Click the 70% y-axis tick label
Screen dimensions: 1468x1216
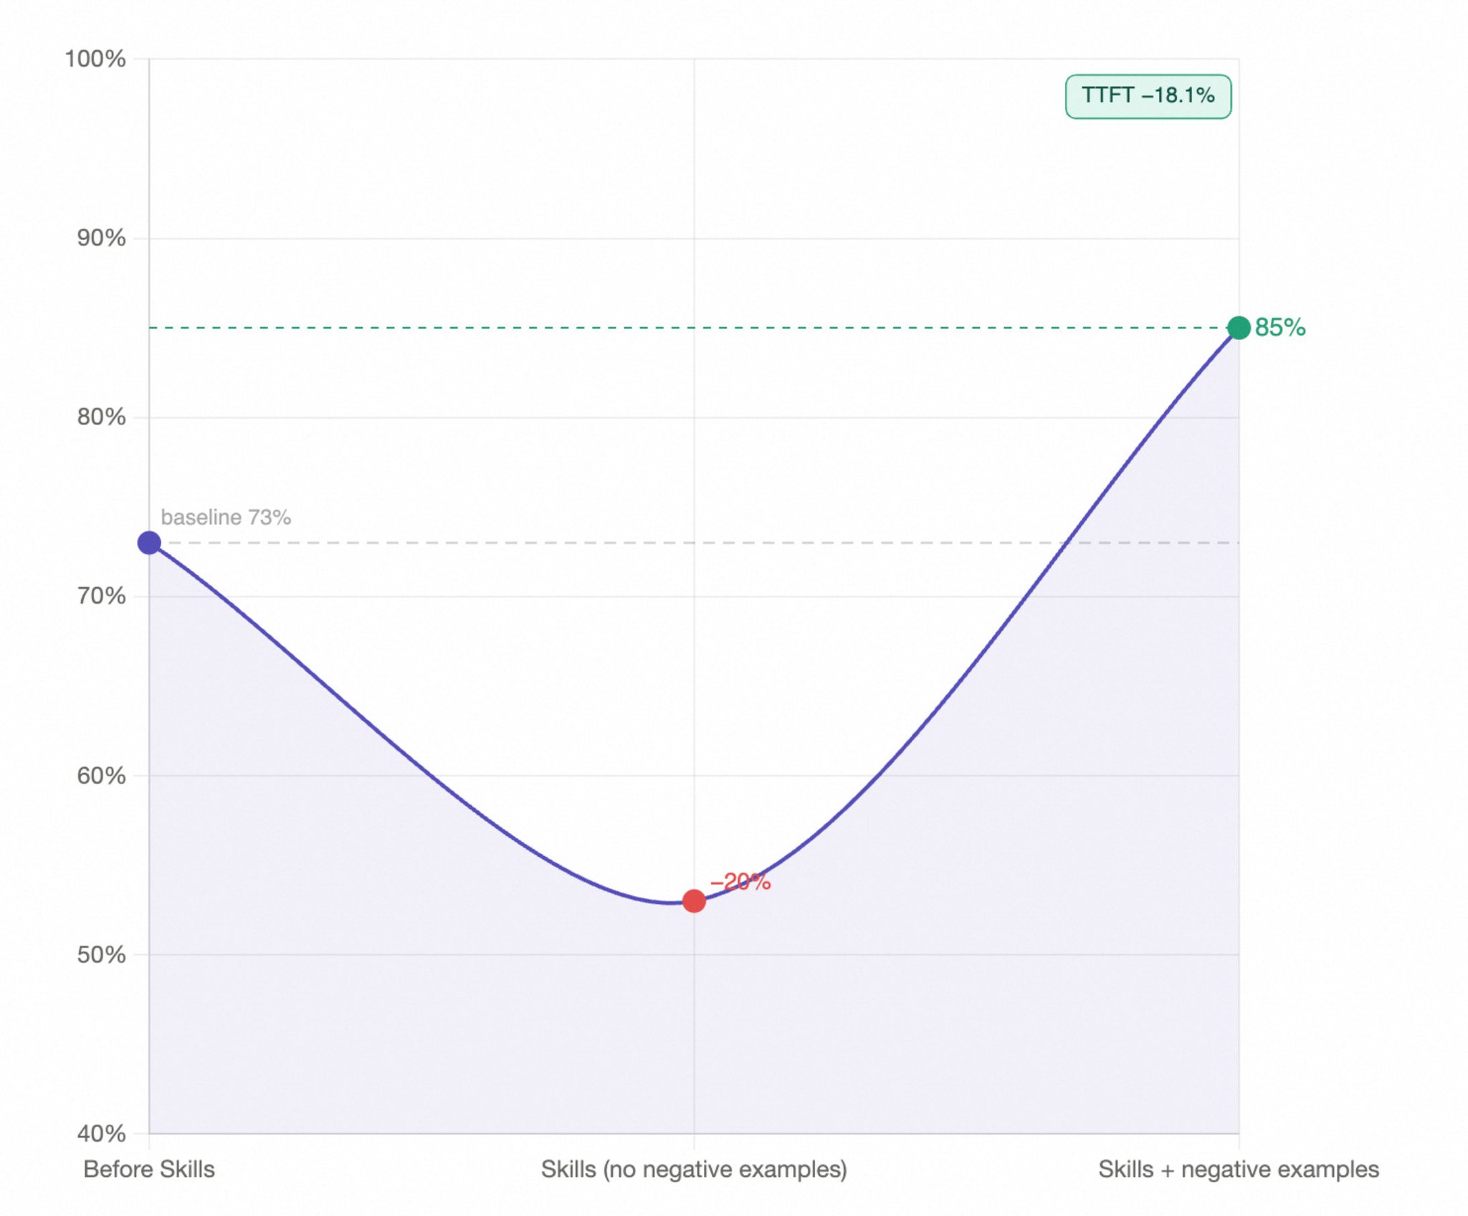click(x=101, y=596)
